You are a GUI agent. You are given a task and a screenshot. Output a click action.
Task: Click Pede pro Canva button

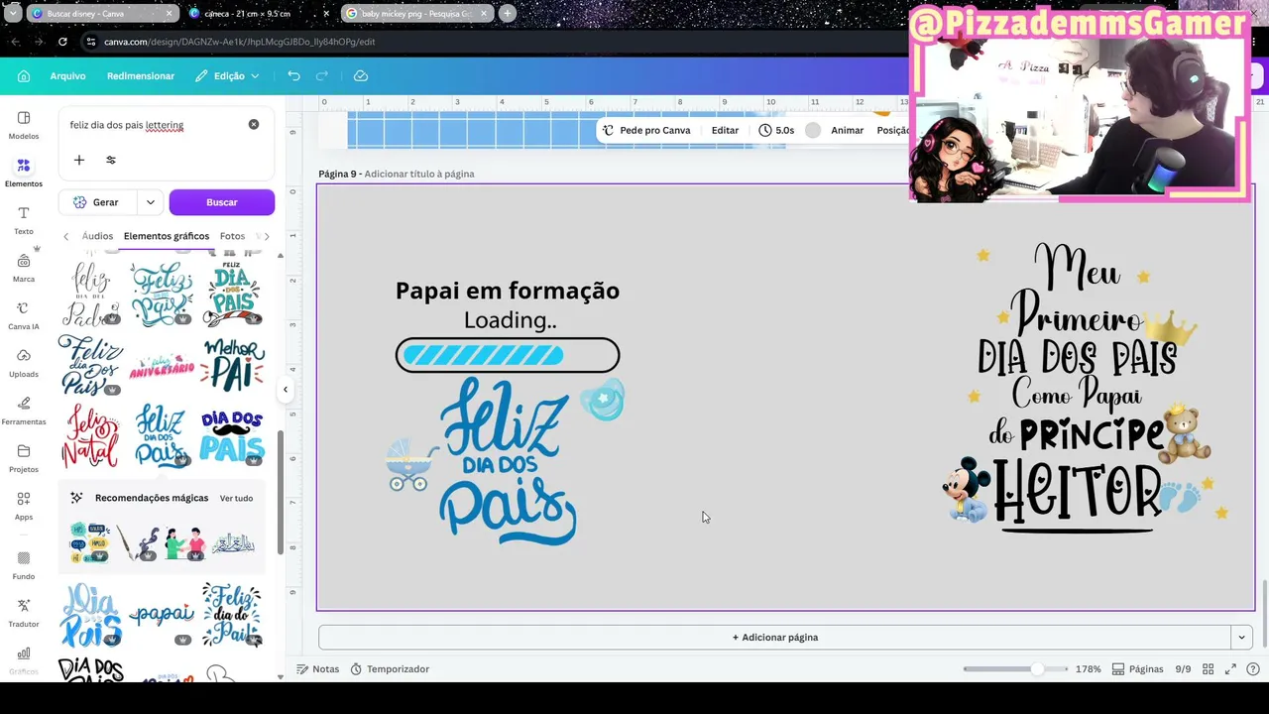[646, 130]
